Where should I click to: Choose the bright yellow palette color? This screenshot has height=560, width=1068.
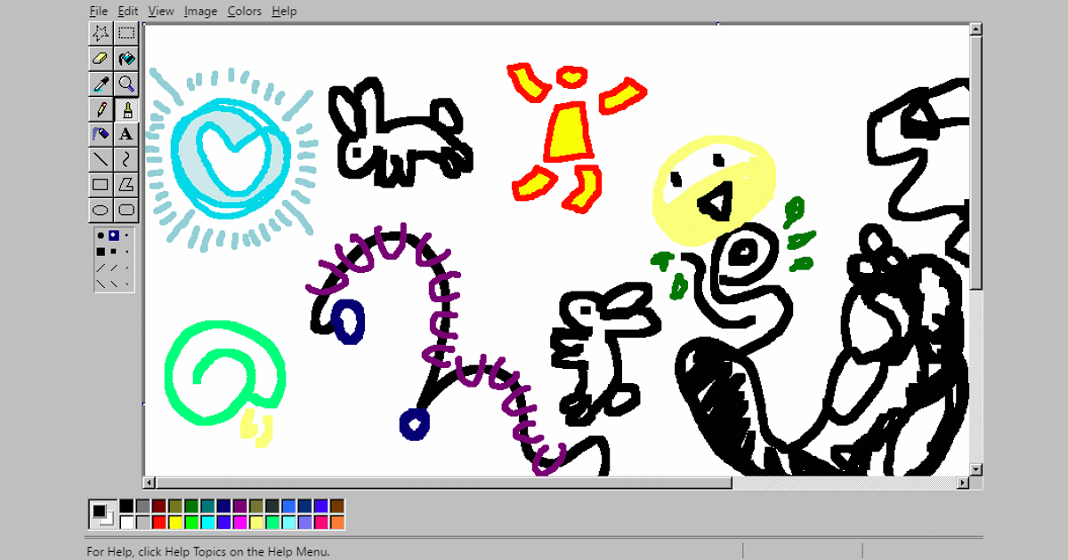pos(175,522)
